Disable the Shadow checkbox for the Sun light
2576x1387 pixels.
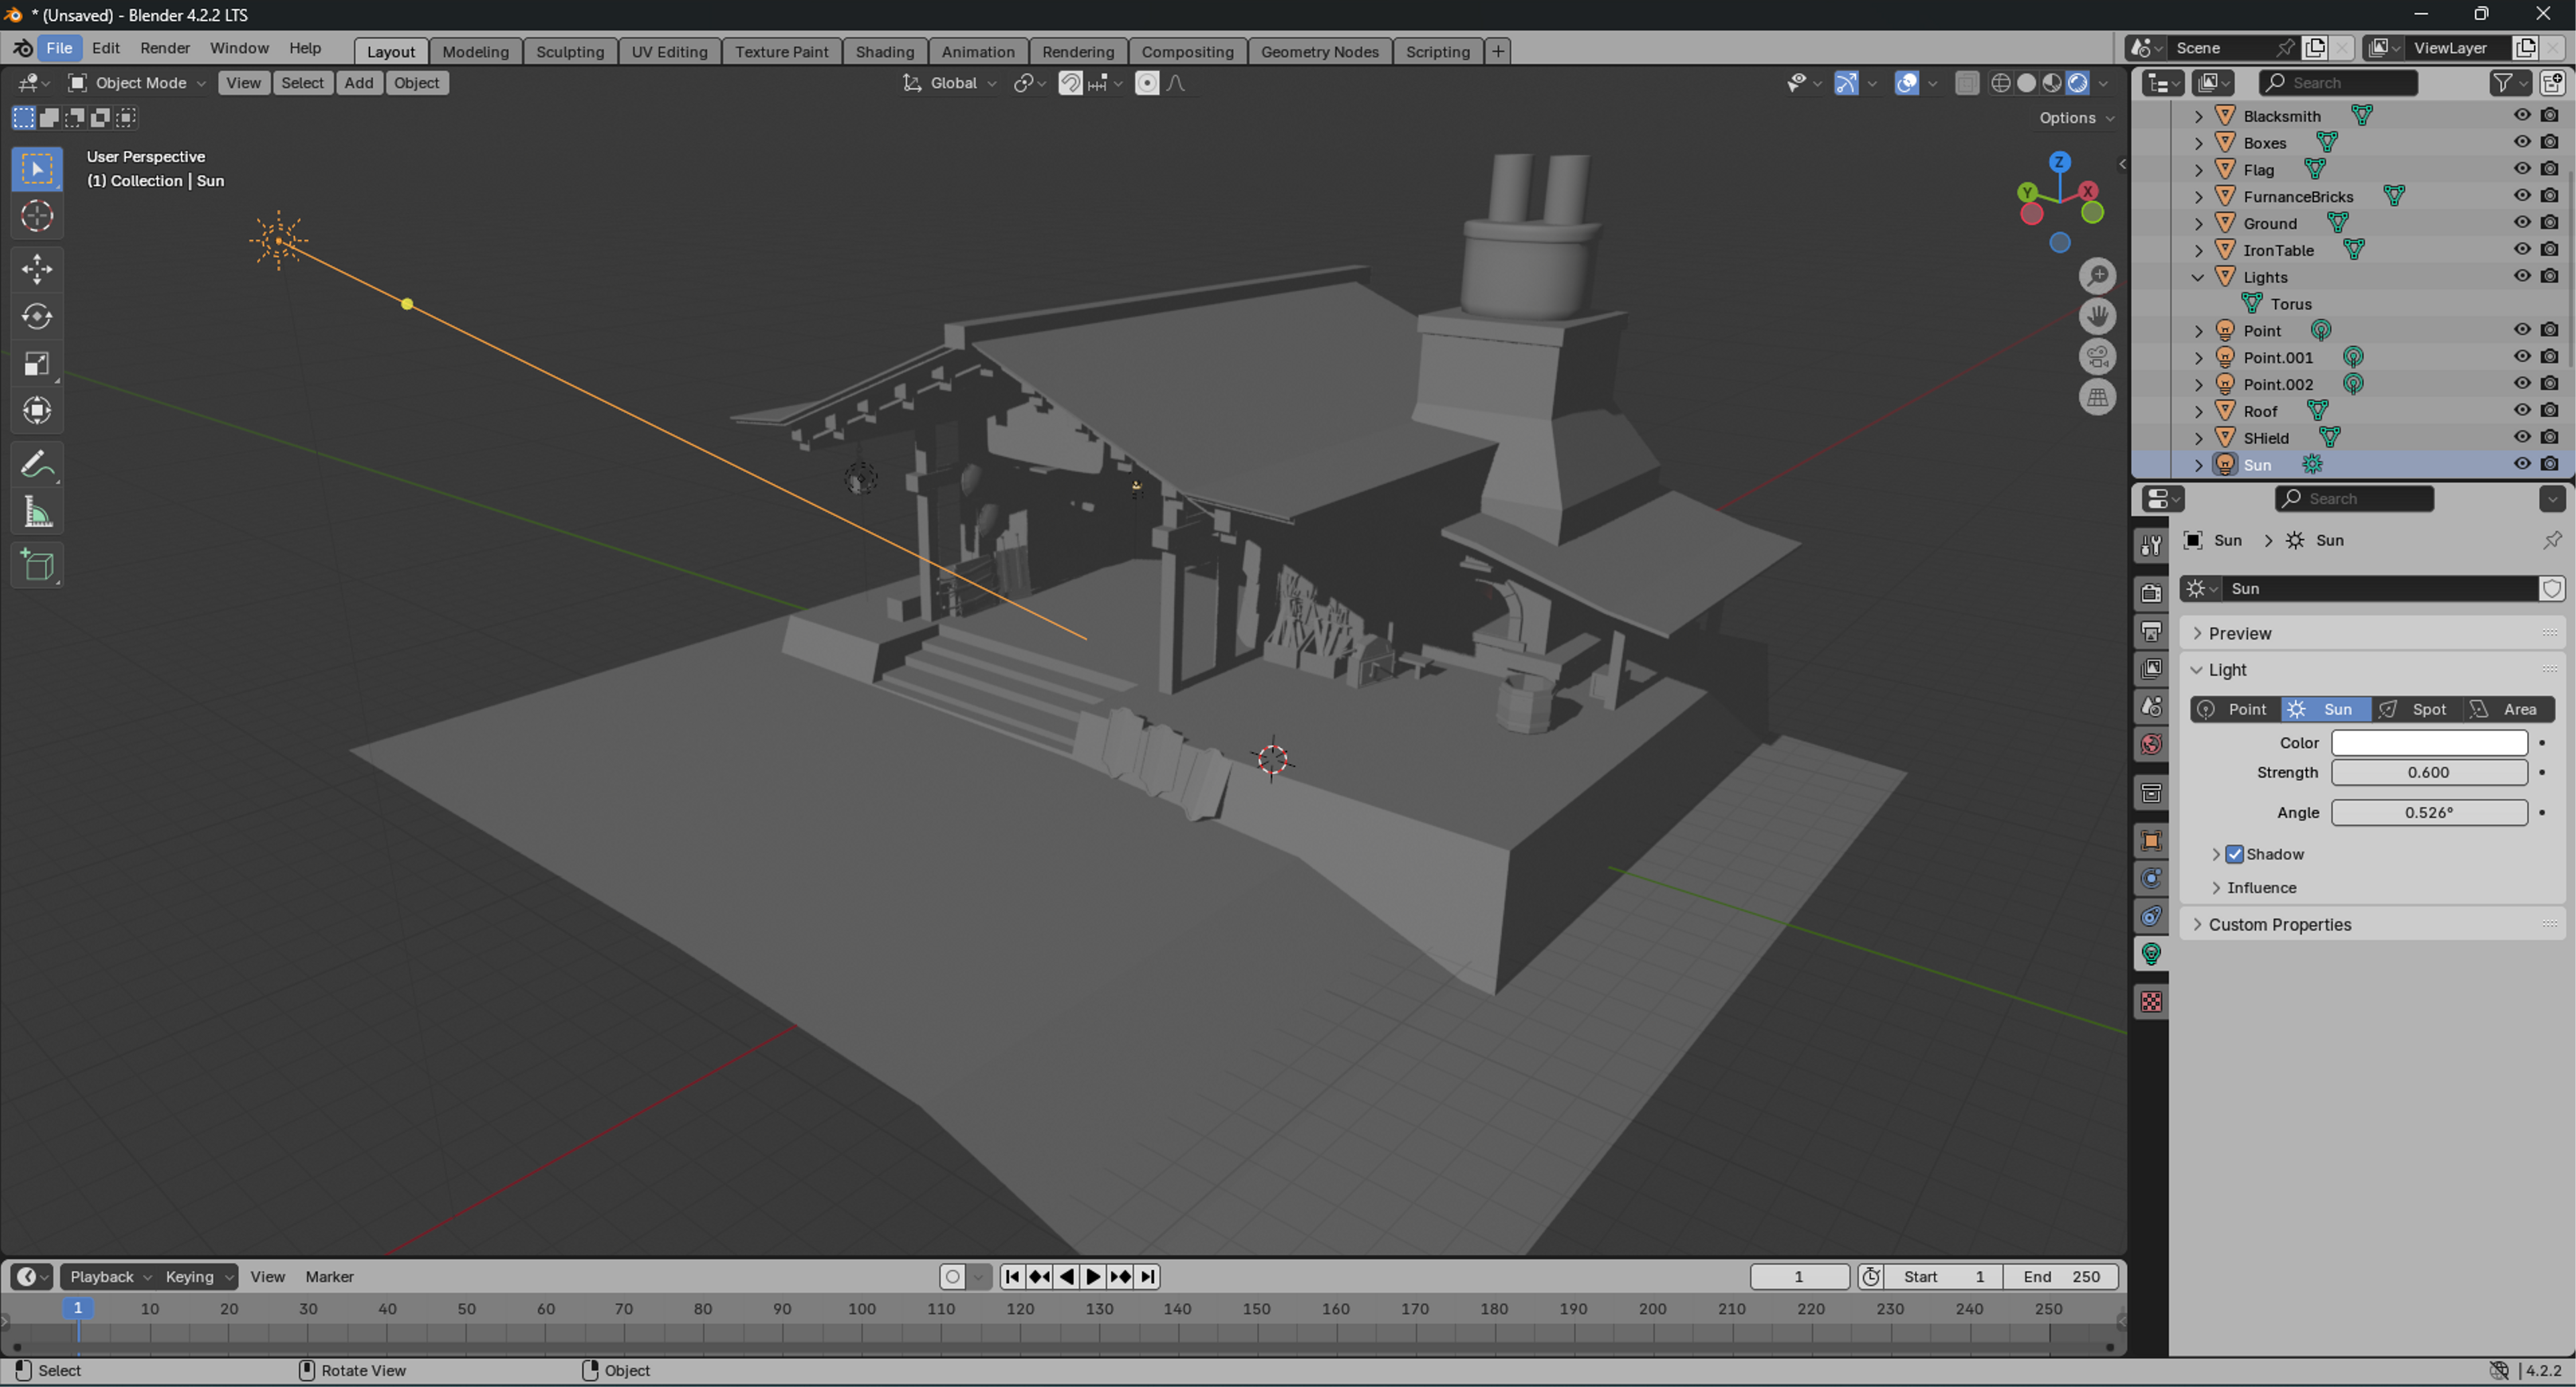(2235, 854)
